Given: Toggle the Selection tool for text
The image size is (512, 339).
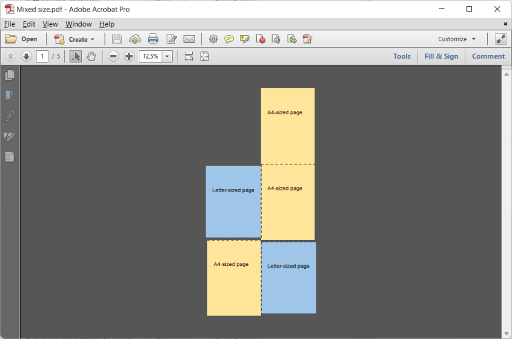Looking at the screenshot, I should [75, 56].
